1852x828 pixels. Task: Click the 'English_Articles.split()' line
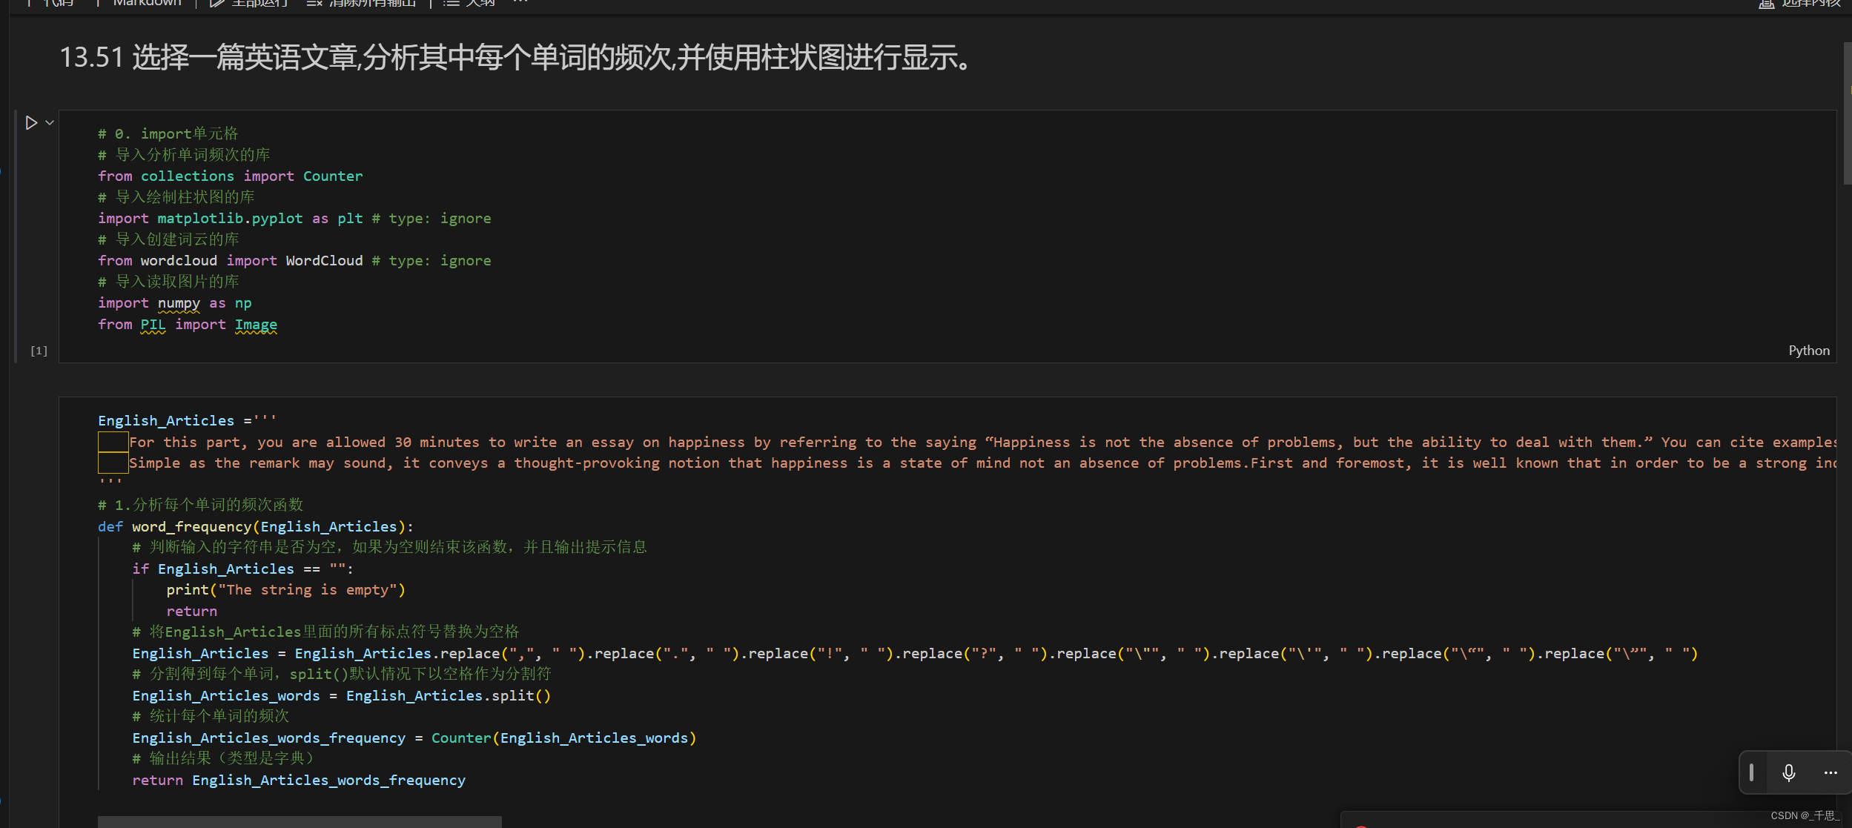341,696
